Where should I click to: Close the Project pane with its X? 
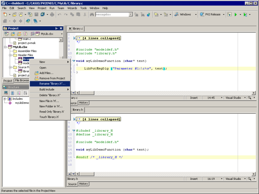point(61,28)
